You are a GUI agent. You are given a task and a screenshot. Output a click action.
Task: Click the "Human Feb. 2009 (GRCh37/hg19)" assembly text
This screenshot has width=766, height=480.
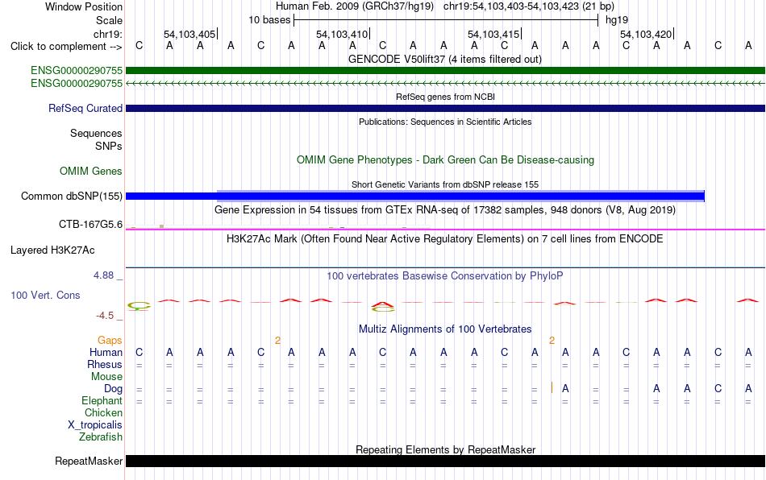pyautogui.click(x=355, y=6)
